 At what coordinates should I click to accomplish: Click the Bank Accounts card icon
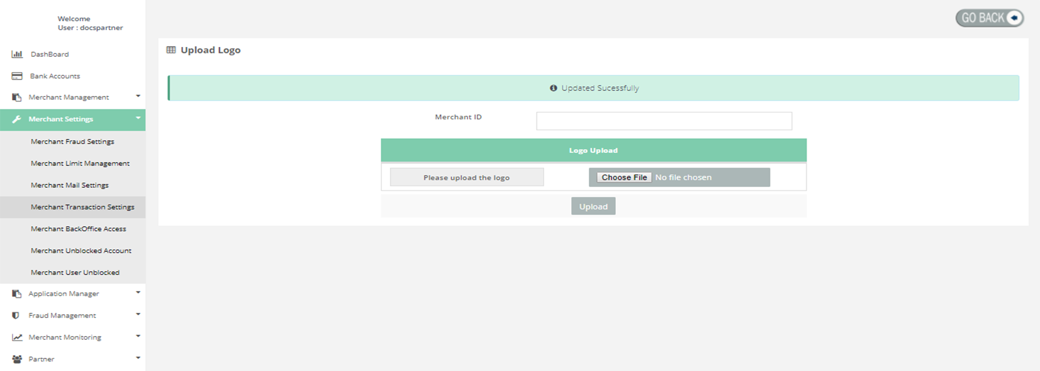17,76
